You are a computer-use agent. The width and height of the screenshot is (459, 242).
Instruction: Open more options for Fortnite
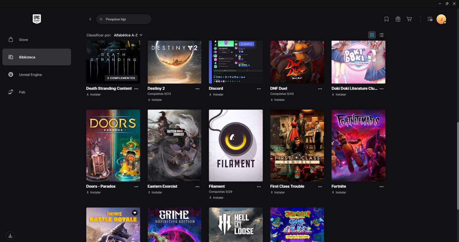pyautogui.click(x=382, y=186)
